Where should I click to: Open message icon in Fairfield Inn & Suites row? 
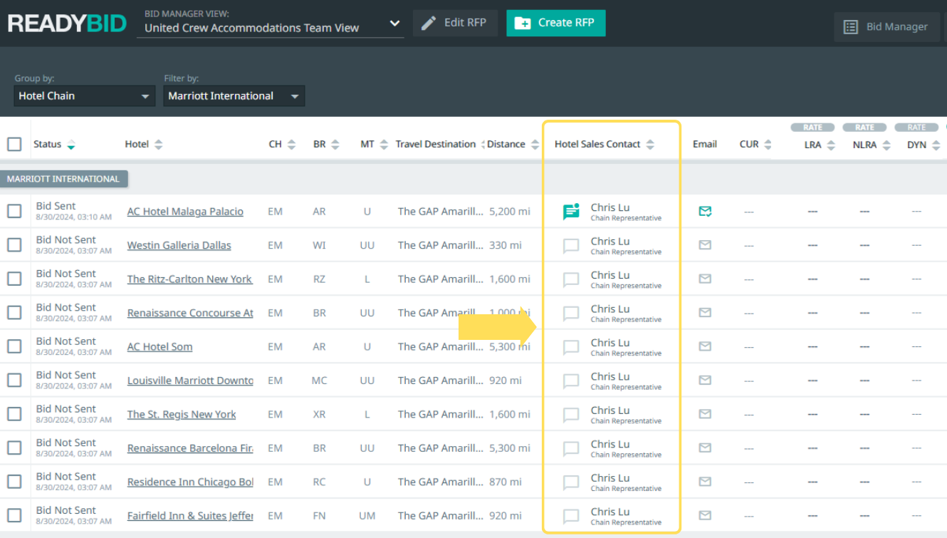[x=571, y=517]
